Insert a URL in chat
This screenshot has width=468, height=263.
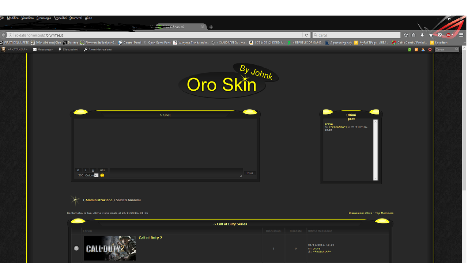(x=102, y=170)
